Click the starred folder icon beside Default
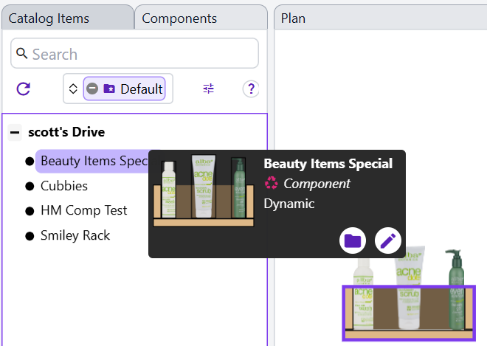This screenshot has height=346, width=487. (109, 89)
